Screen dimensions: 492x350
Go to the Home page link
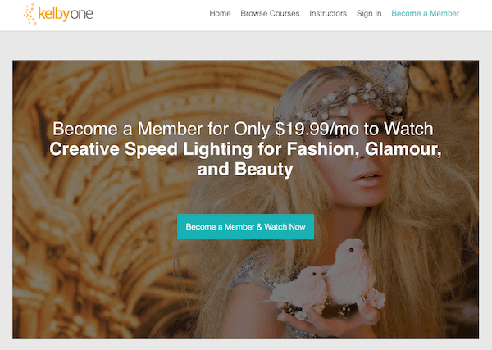220,13
